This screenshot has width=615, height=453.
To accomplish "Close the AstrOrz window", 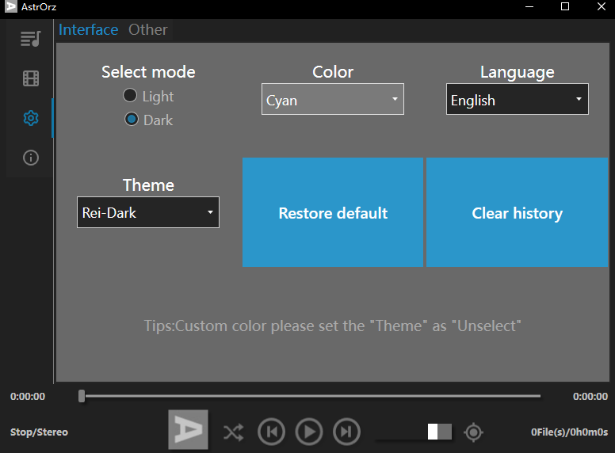I will tap(601, 6).
